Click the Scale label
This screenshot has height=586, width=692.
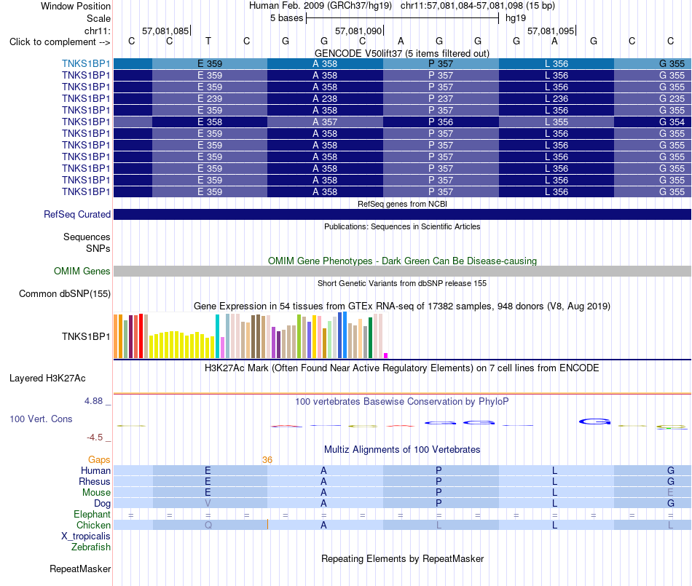coord(98,18)
